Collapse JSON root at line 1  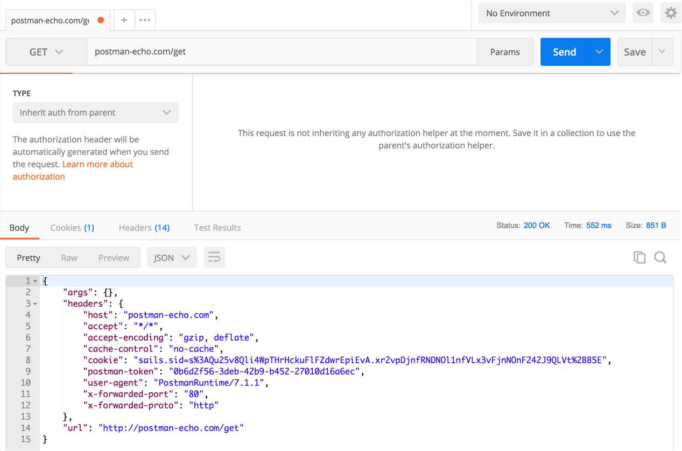(x=35, y=281)
